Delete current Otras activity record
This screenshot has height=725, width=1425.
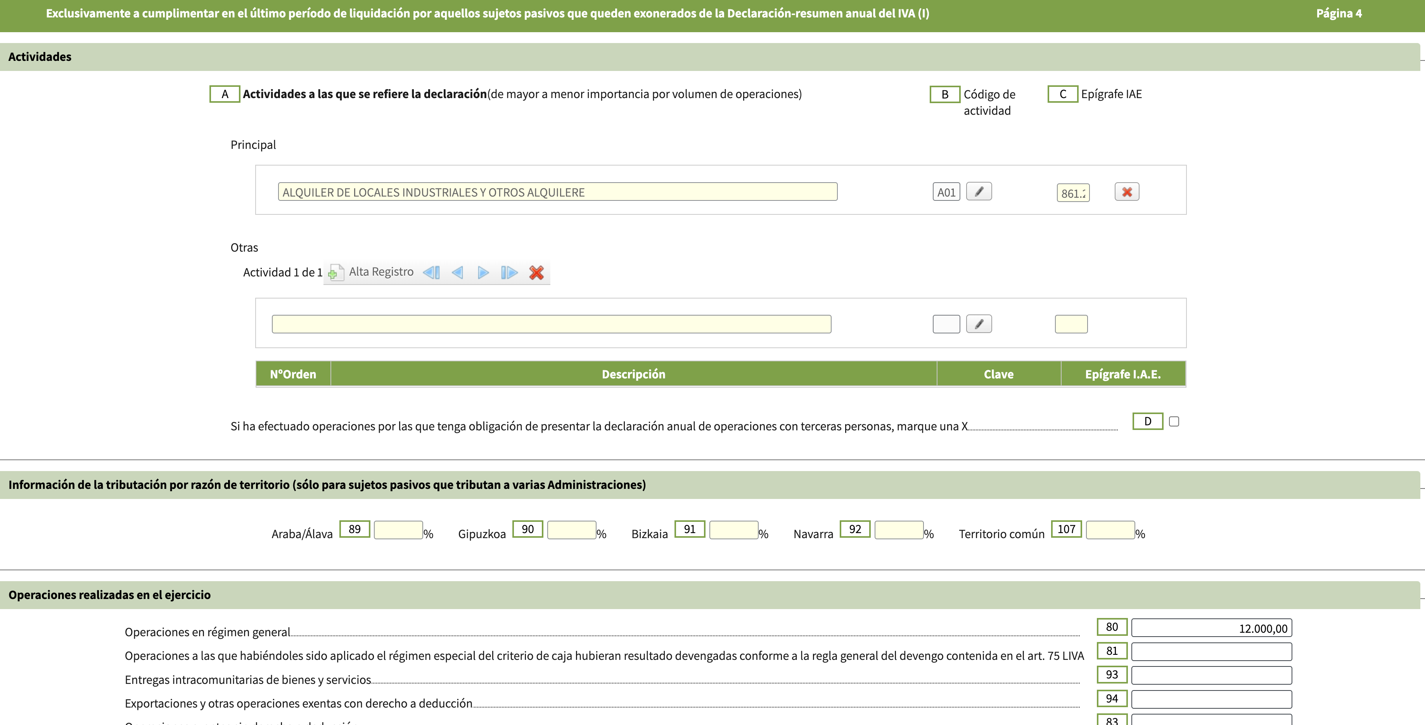tap(536, 272)
